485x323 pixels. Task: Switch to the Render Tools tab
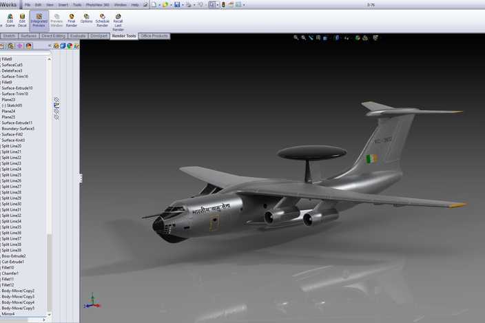pyautogui.click(x=124, y=36)
